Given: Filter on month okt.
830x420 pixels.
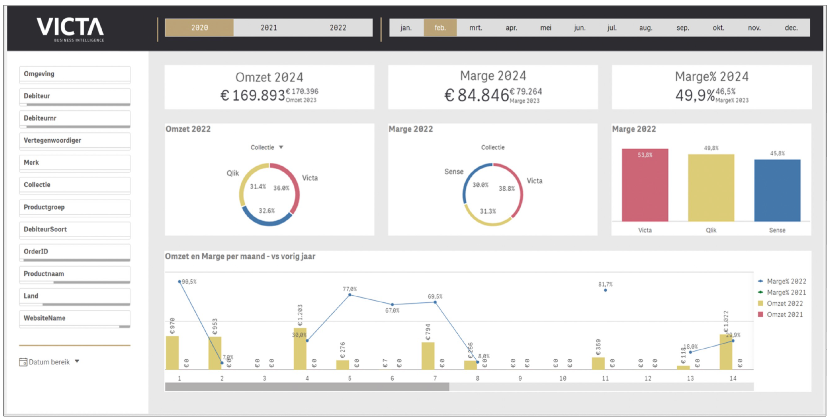Looking at the screenshot, I should click(x=719, y=28).
